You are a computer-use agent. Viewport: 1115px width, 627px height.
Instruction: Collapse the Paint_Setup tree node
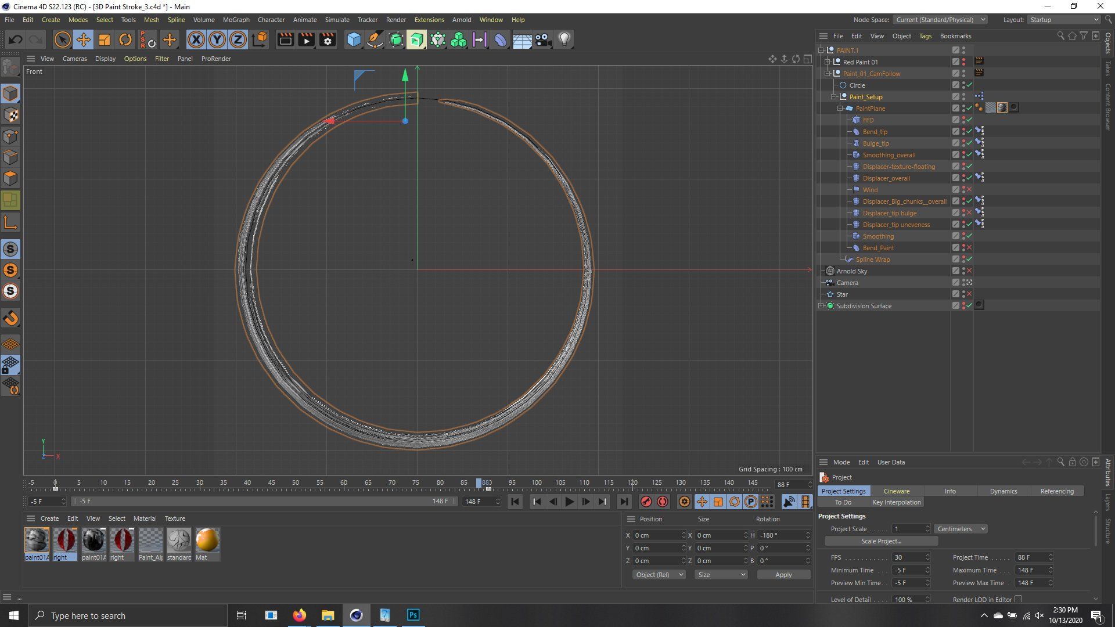pos(834,97)
